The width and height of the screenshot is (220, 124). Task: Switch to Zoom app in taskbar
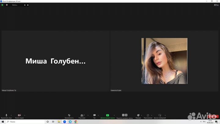[64, 122]
